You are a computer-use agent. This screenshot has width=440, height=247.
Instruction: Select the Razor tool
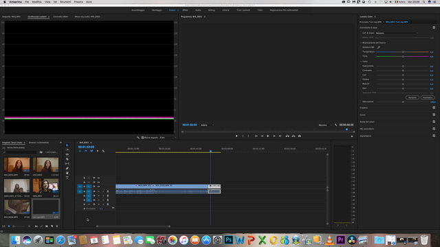click(x=67, y=159)
